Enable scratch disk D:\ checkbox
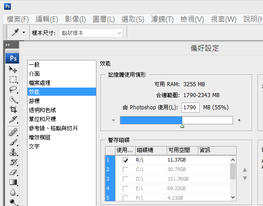Screen dimensions: 263x206 [125, 179]
